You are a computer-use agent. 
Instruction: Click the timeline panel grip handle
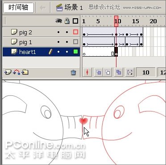(5, 21)
